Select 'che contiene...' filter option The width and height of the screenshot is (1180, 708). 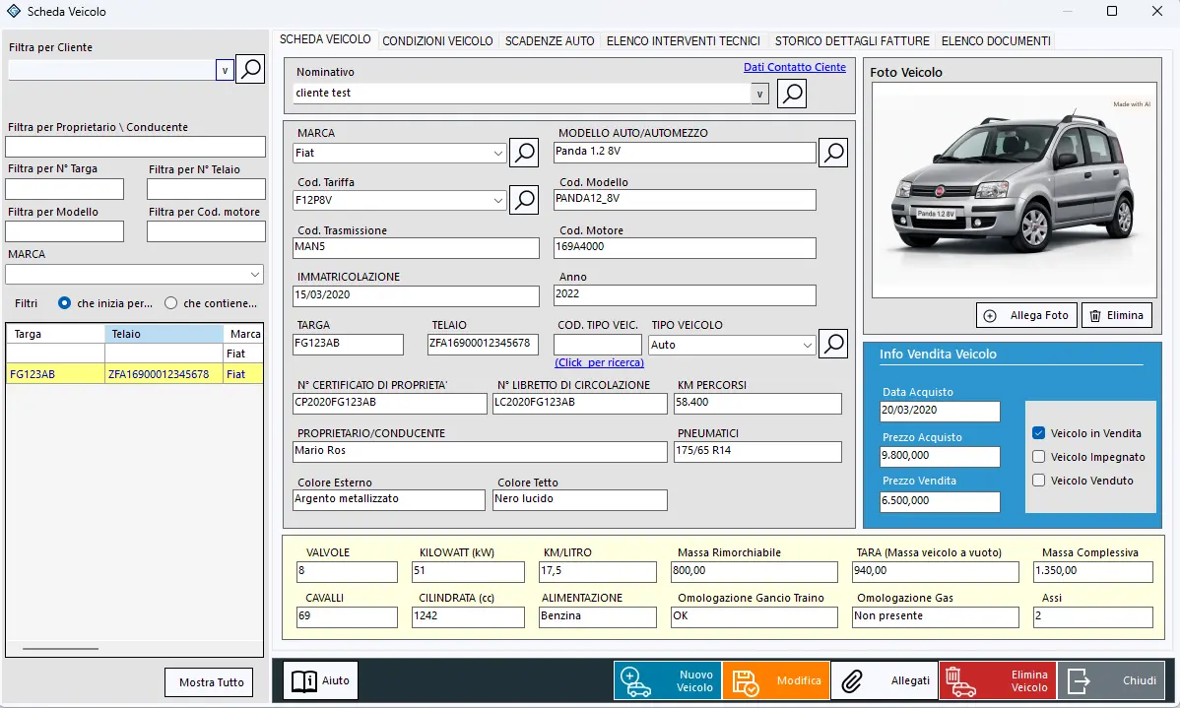(x=170, y=303)
